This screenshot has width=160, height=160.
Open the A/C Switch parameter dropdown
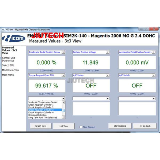coord(154,75)
